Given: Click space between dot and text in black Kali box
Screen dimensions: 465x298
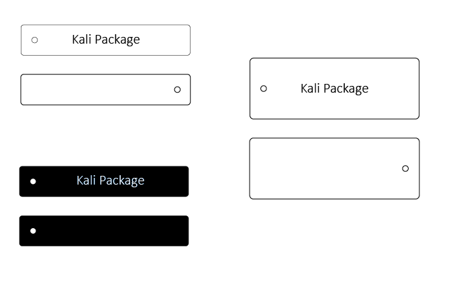Looking at the screenshot, I should point(54,181).
